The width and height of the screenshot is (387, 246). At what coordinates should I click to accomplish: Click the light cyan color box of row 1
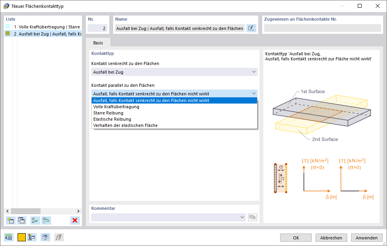click(x=8, y=26)
